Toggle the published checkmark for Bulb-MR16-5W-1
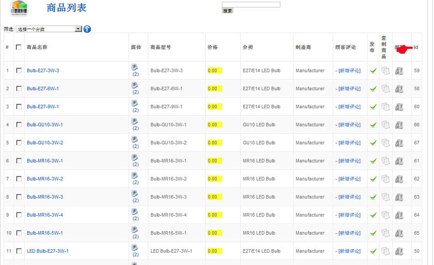This screenshot has width=434, height=265. 373,233
